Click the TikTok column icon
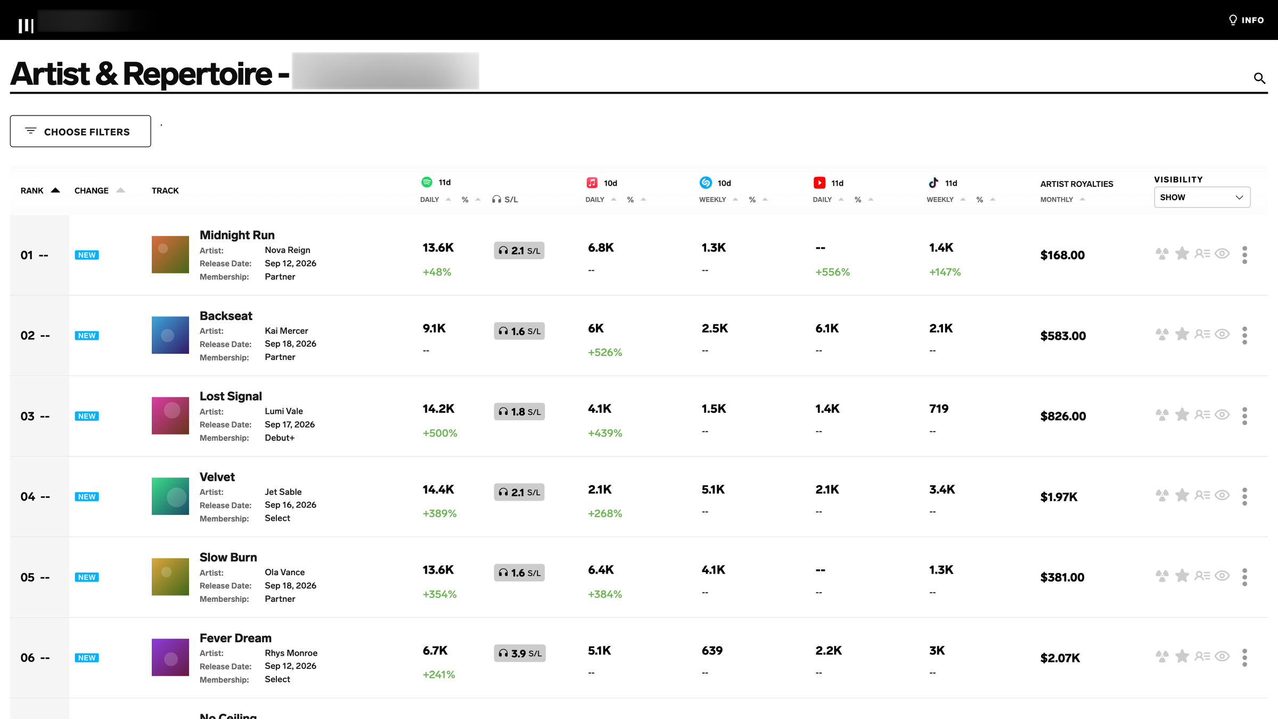 pos(933,183)
